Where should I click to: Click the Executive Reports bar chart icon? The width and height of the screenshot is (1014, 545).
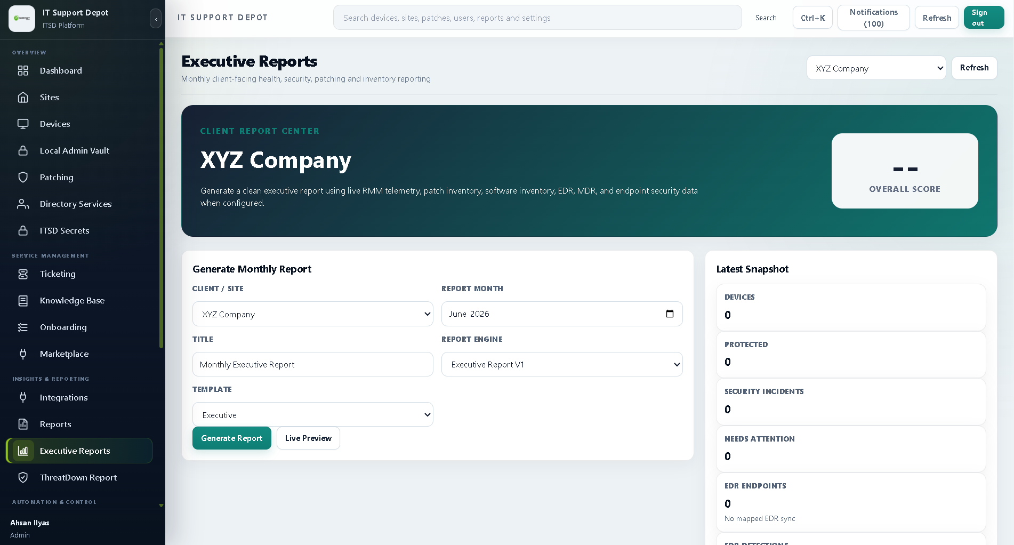[x=23, y=451]
